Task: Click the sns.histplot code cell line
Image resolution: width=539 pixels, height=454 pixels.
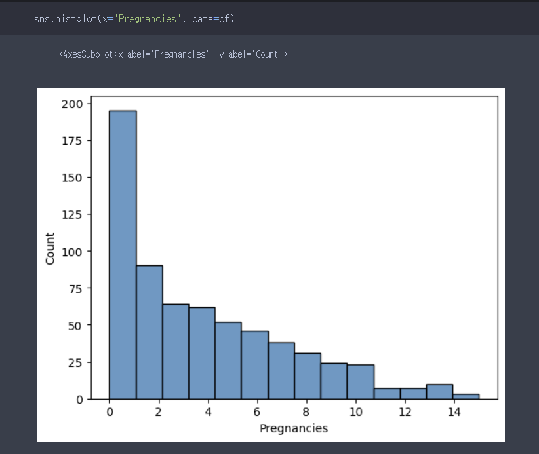Action: click(134, 18)
